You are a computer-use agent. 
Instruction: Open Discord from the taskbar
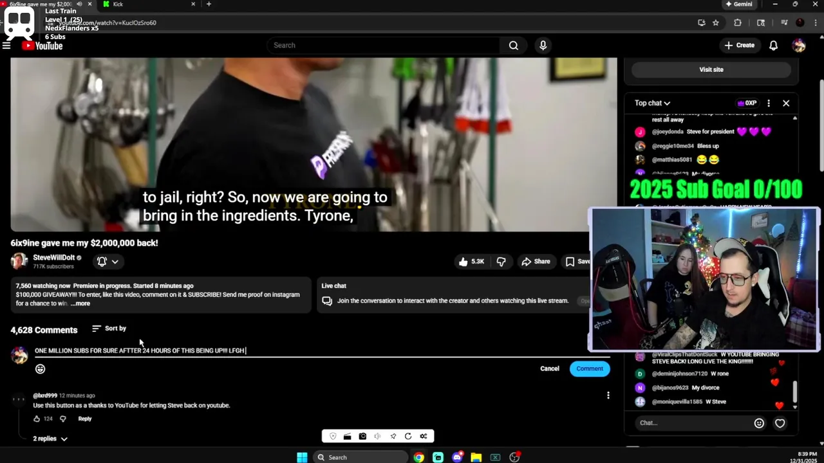coord(457,457)
